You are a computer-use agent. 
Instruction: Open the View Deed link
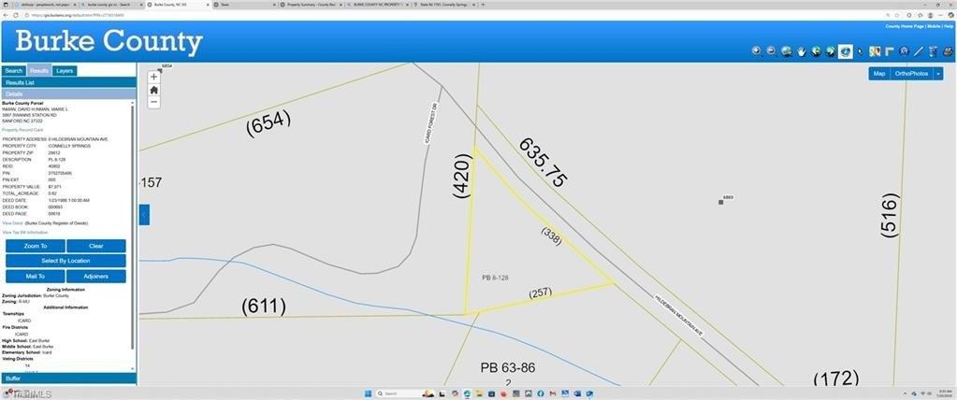click(x=12, y=223)
